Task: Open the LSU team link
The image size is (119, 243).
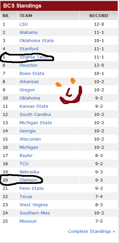Action: point(23,24)
